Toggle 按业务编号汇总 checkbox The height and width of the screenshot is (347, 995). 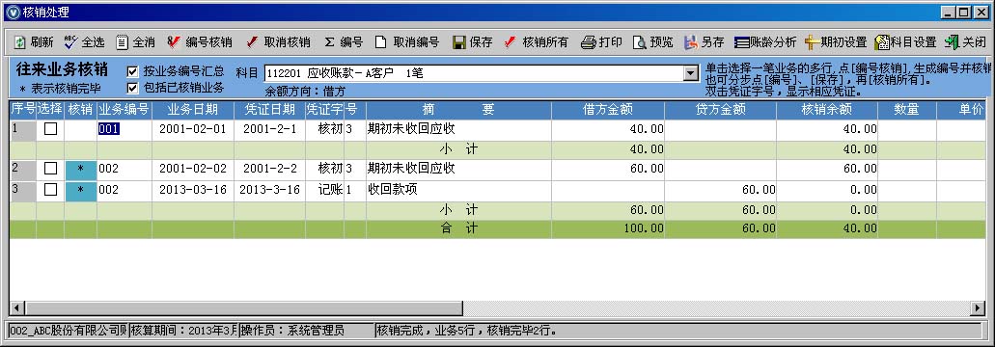click(x=132, y=71)
